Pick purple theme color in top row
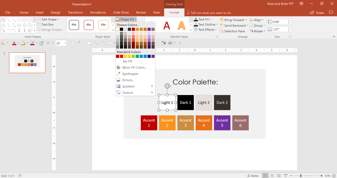The height and width of the screenshot is (178, 337). pos(149,29)
